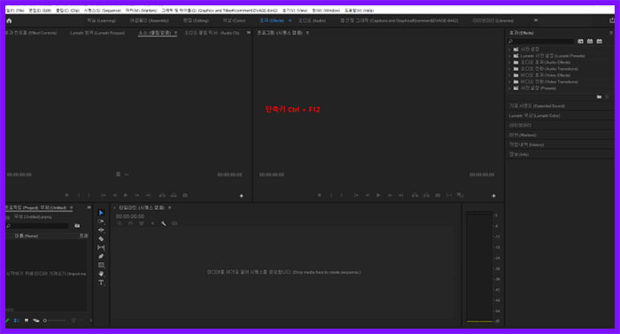Select the Type tool
The height and width of the screenshot is (334, 620).
101,283
